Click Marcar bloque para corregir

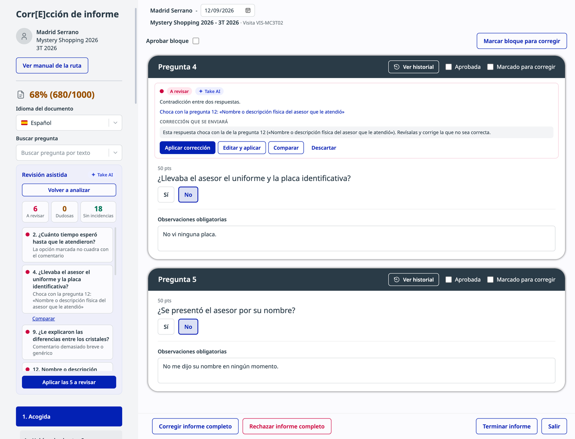click(522, 41)
